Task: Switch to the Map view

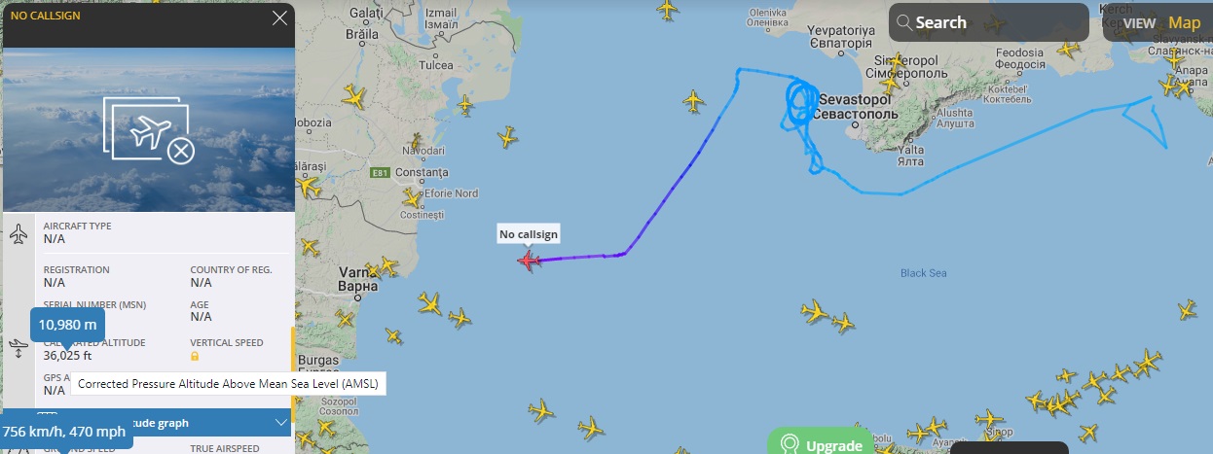Action: point(1185,22)
